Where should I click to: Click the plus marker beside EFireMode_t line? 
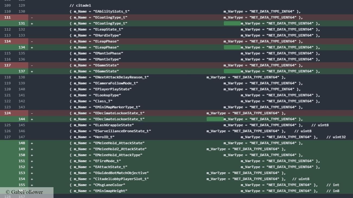pos(32,161)
